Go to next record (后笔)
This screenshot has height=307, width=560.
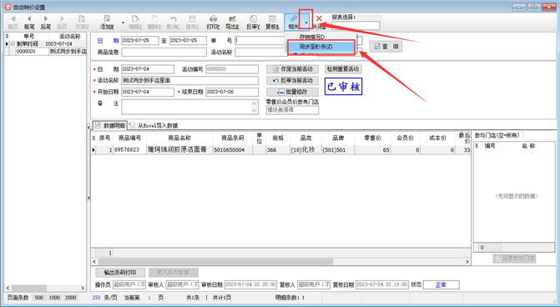tap(46, 23)
